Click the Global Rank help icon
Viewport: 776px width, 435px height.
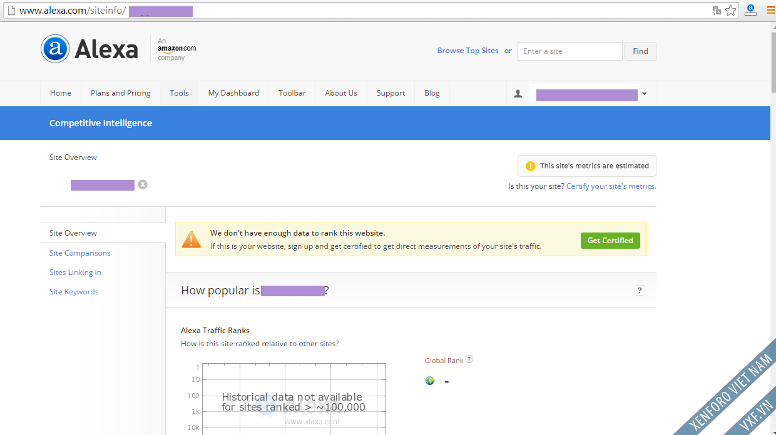469,359
